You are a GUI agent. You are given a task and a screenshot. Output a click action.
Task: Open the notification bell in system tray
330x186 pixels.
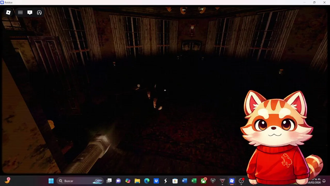(x=324, y=181)
